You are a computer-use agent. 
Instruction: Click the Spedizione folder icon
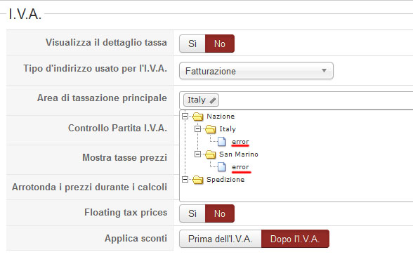click(x=198, y=180)
